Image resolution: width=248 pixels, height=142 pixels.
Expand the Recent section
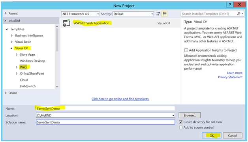pos(6,13)
